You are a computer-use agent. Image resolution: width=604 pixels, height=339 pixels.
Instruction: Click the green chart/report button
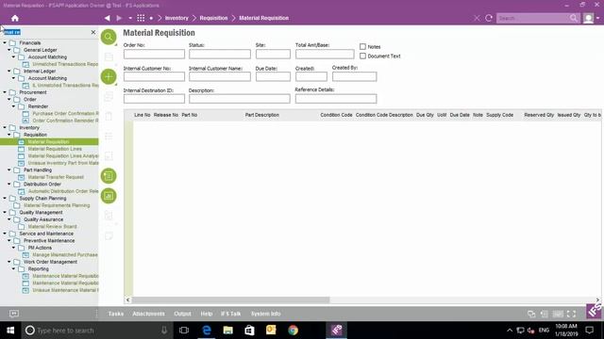pyautogui.click(x=109, y=196)
